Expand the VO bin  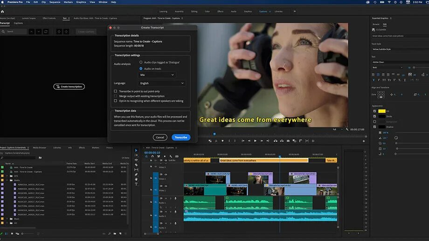[7, 223]
